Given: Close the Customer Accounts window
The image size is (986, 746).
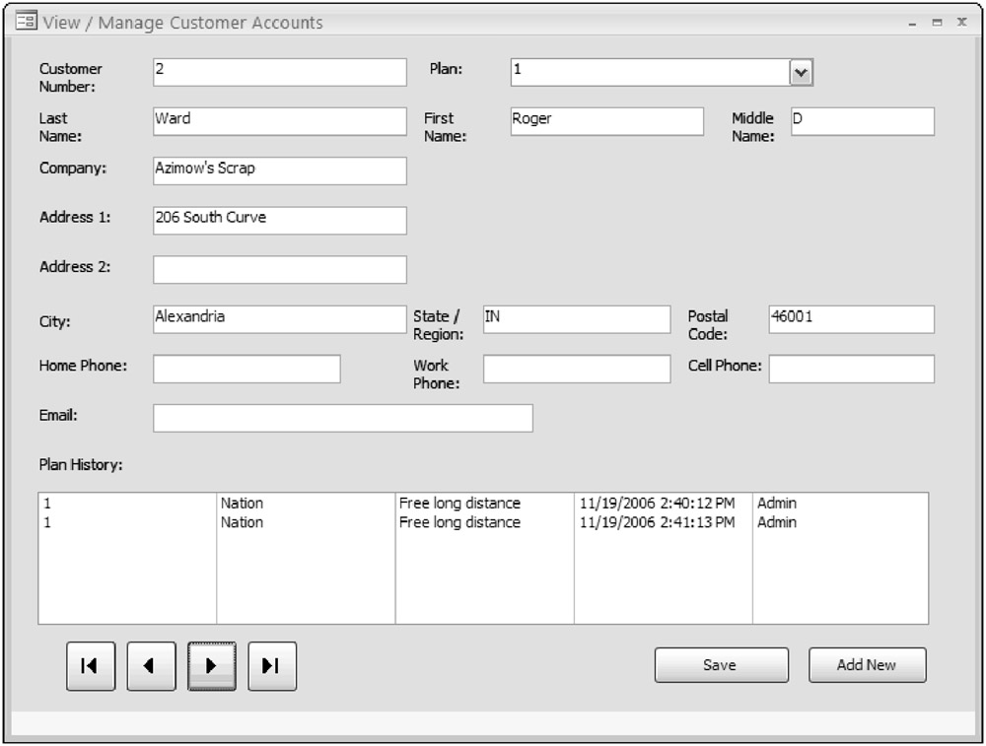Looking at the screenshot, I should pyautogui.click(x=961, y=23).
